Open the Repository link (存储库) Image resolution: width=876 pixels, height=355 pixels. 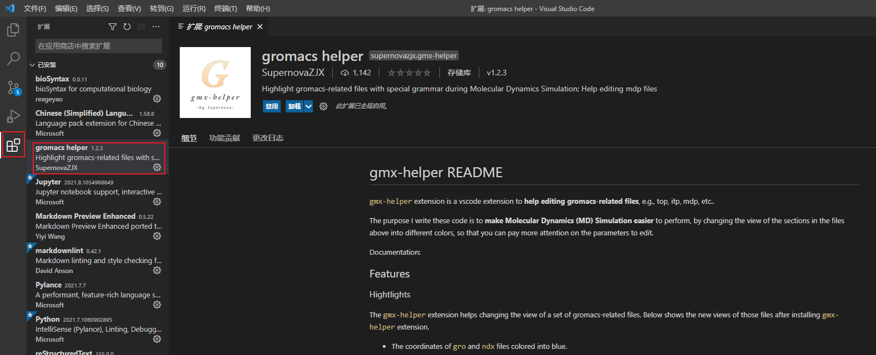pyautogui.click(x=459, y=73)
